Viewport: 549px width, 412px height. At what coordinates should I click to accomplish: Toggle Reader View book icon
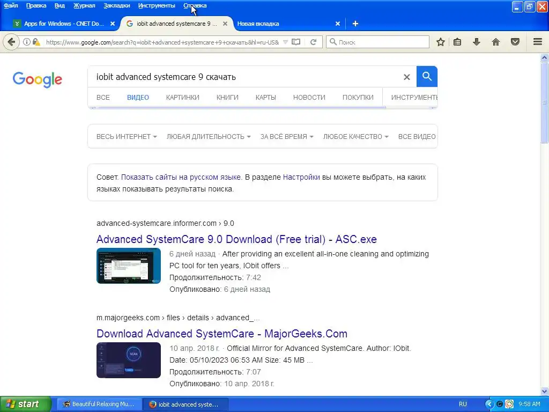(x=296, y=42)
